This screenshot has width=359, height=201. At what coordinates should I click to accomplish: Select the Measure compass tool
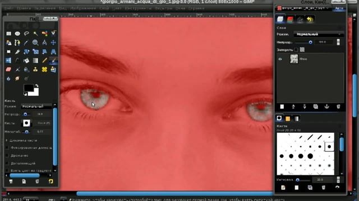[x=44, y=42]
